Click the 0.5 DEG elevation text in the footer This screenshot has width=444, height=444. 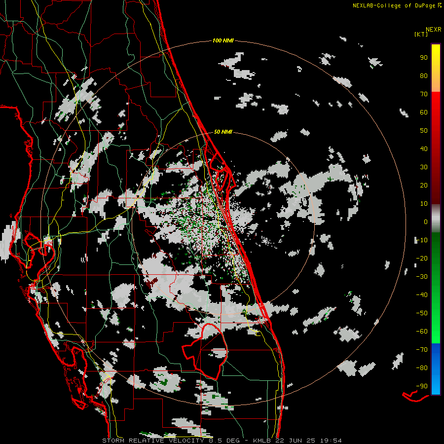coord(224,441)
